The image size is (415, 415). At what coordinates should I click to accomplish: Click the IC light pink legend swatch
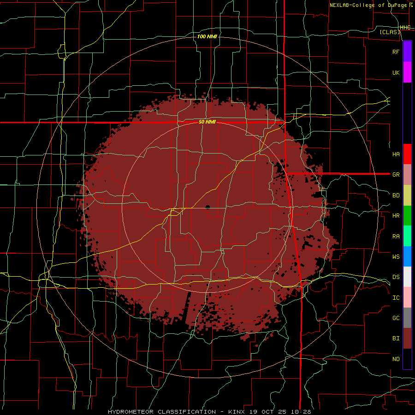click(x=407, y=297)
